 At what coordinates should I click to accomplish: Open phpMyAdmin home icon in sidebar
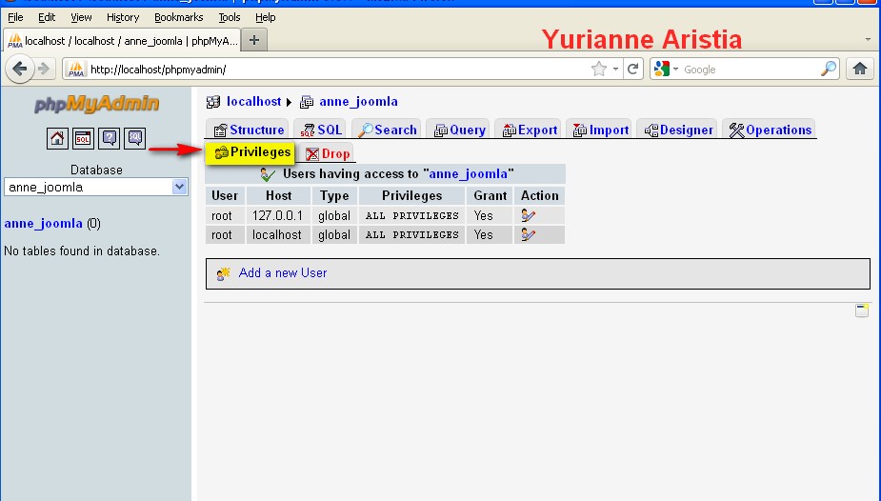57,138
